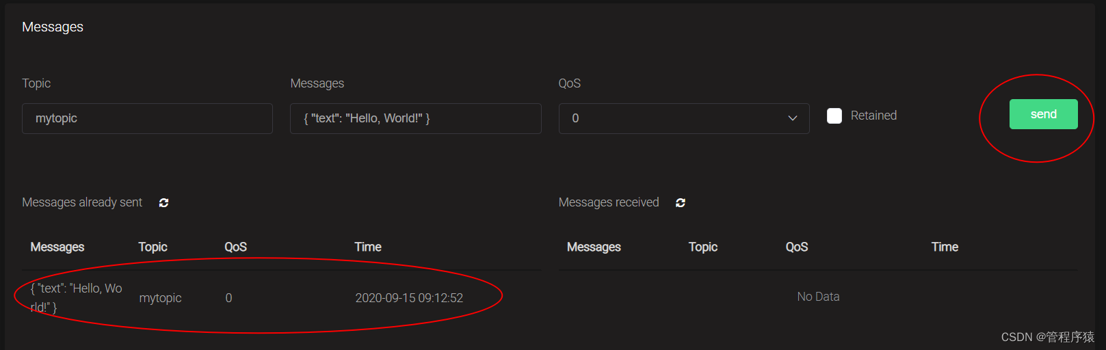Open the QoS dropdown
Viewport: 1106px width, 350px height.
coord(683,118)
